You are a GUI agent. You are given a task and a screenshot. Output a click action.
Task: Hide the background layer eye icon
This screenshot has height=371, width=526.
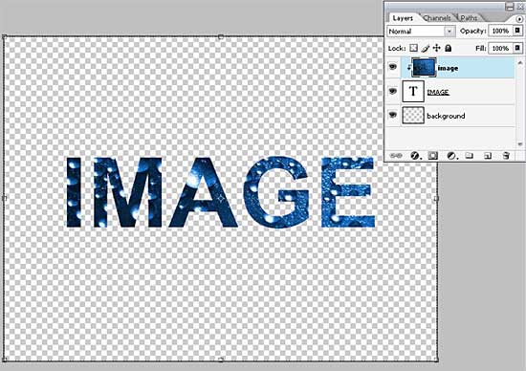coord(392,115)
